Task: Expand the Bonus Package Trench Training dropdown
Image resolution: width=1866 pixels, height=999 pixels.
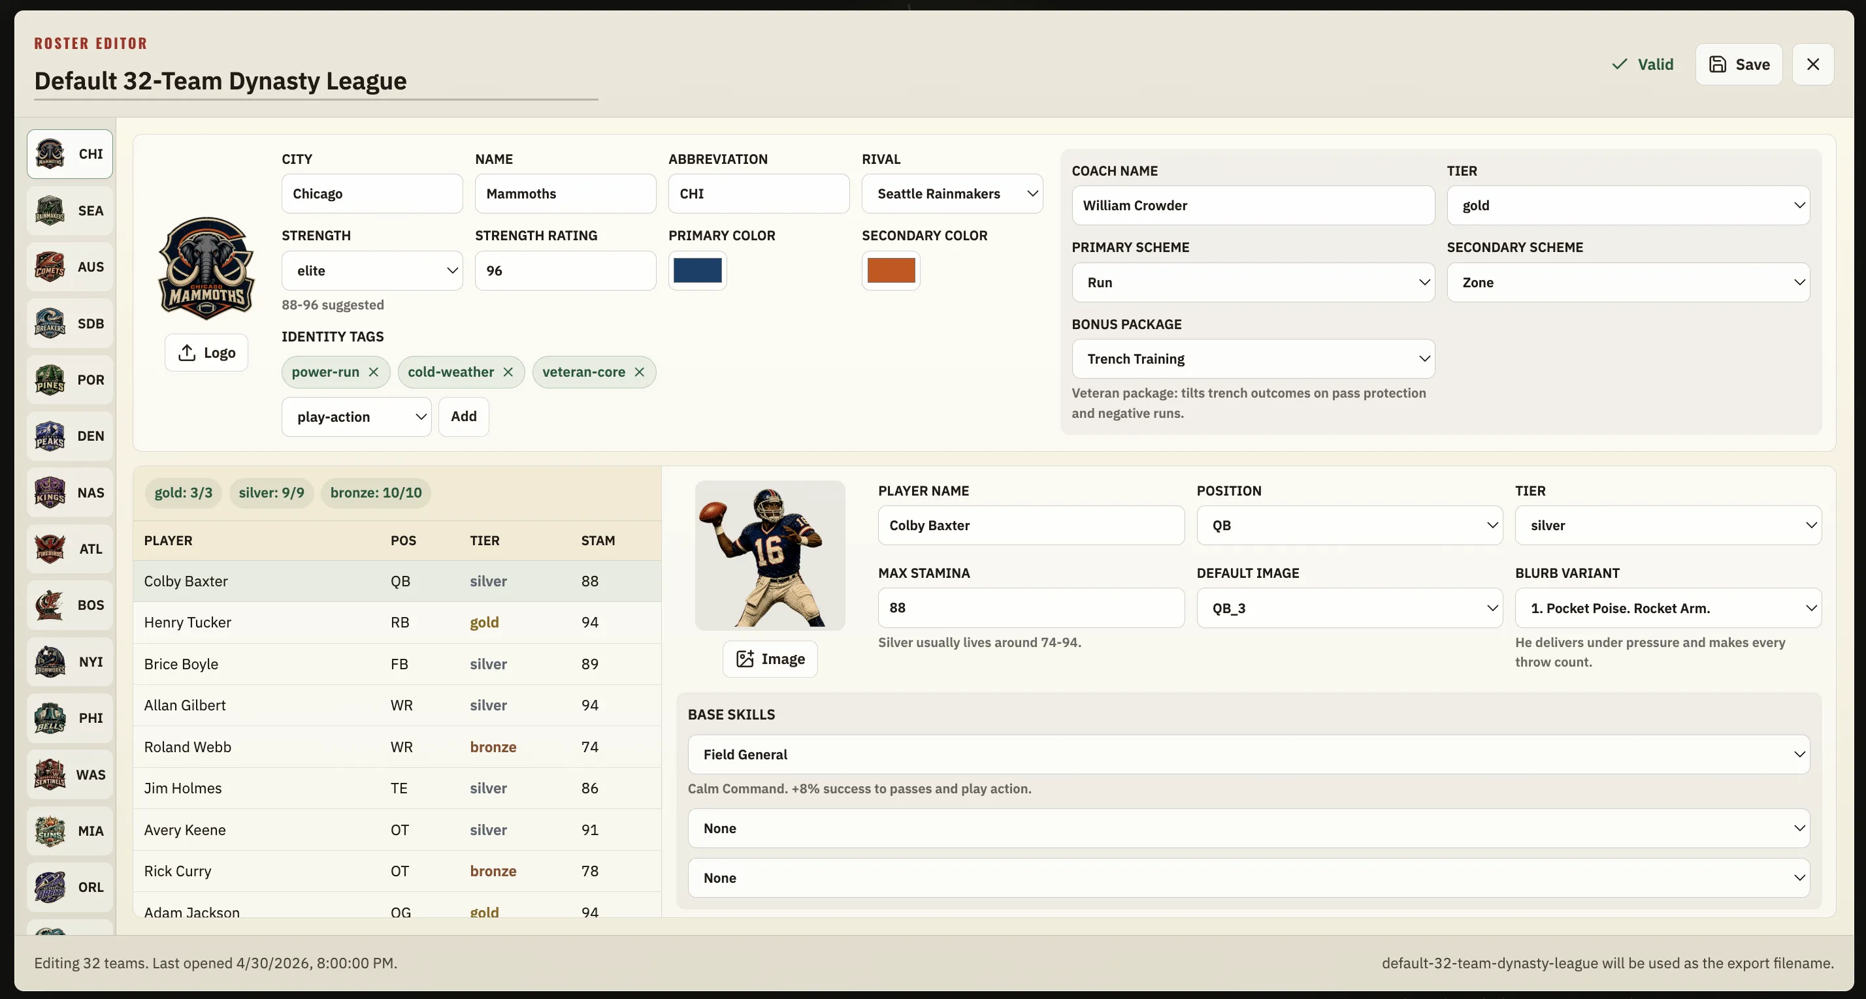Action: click(1253, 359)
